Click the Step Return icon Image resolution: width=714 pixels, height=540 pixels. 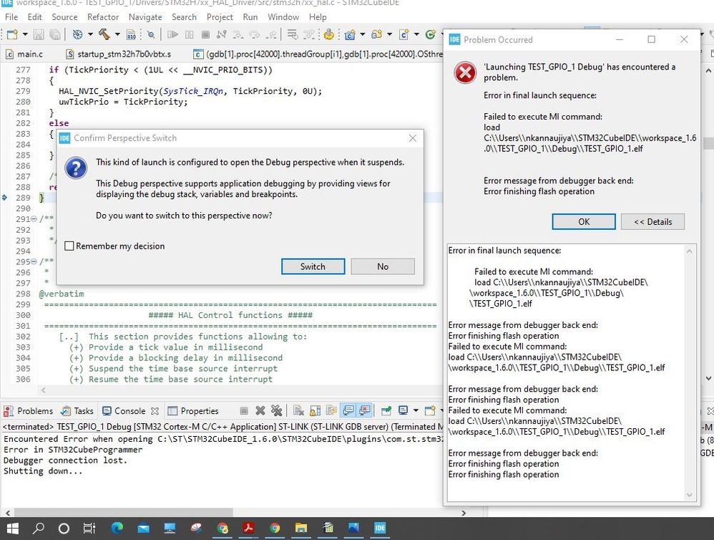click(x=271, y=34)
